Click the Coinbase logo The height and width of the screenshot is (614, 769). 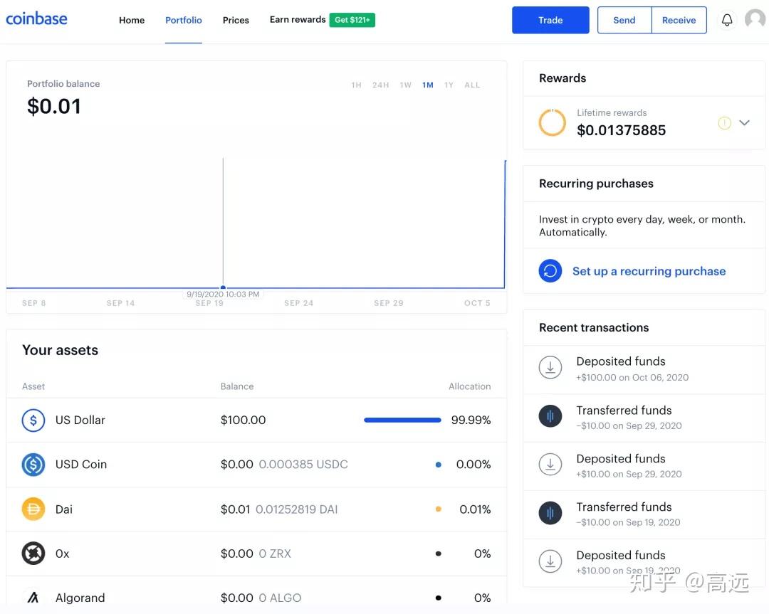pyautogui.click(x=36, y=19)
